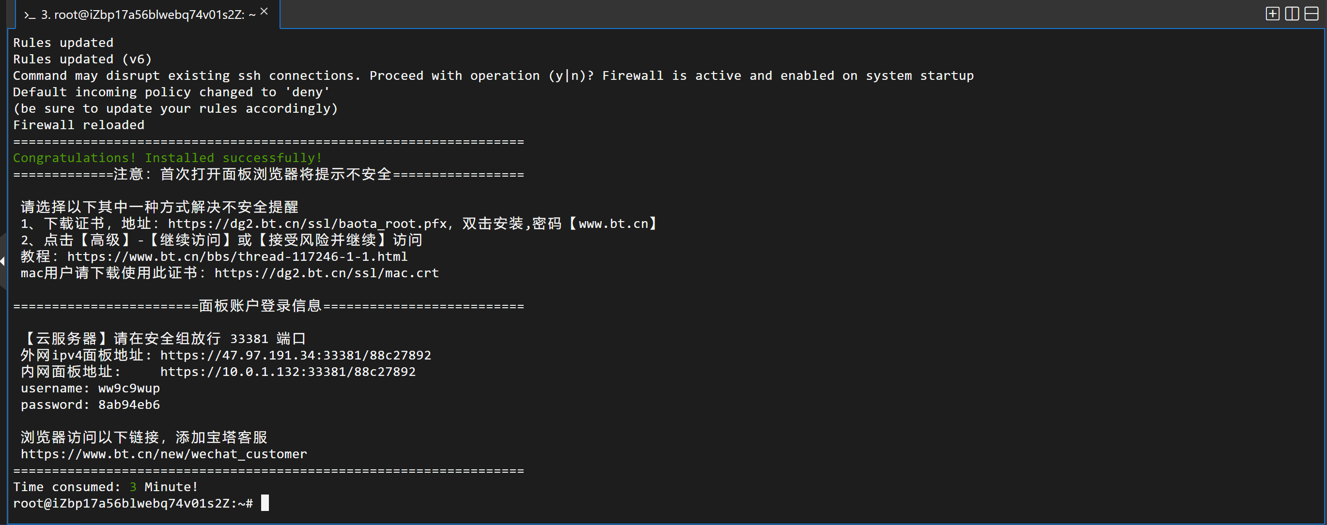1327x525 pixels.
Task: Collapse the sidebar using the left-edge arrow
Action: pyautogui.click(x=2, y=261)
